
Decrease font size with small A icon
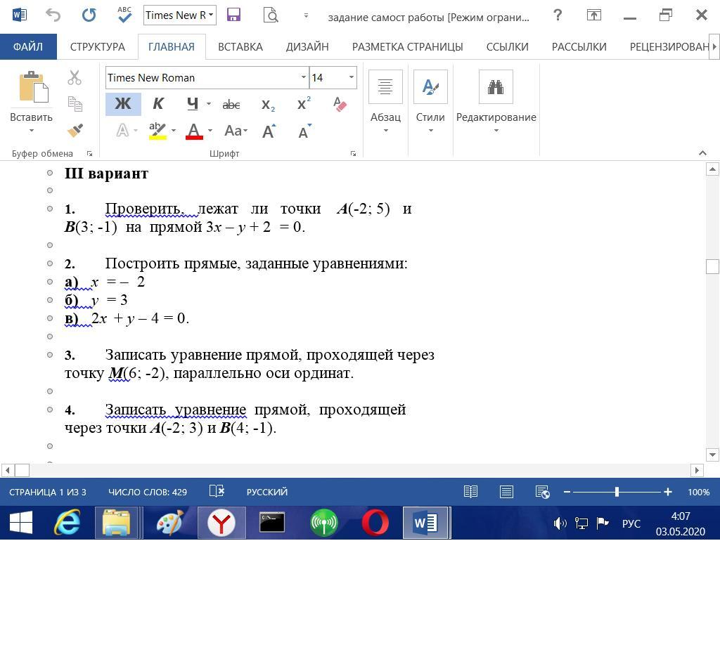coord(305,131)
